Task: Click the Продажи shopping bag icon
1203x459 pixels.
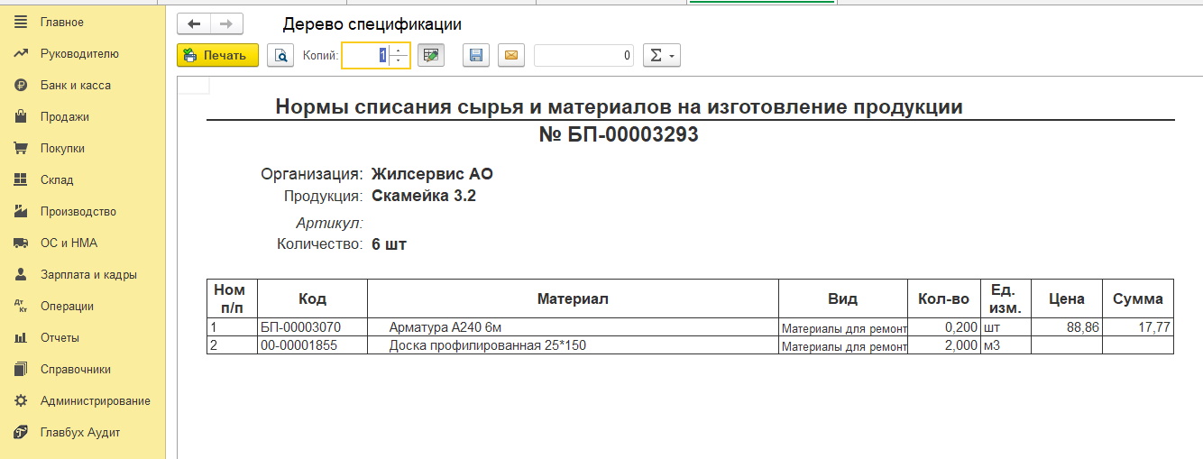Action: click(21, 116)
